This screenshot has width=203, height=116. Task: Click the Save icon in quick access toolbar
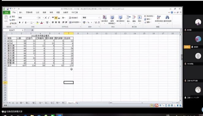(x=7, y=9)
